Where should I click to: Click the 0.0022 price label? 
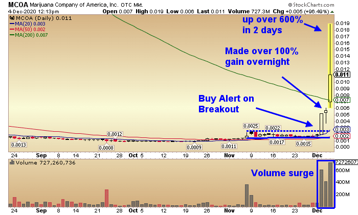coord(273,128)
